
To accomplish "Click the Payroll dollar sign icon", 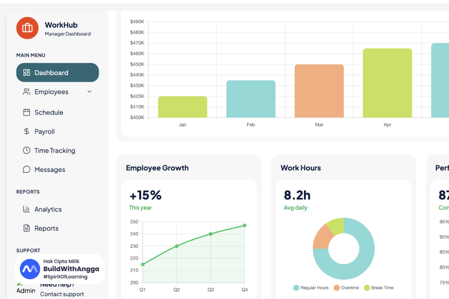I will [27, 132].
